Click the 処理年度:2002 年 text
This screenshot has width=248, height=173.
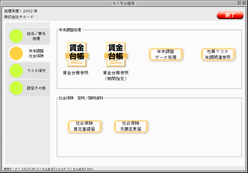point(21,11)
